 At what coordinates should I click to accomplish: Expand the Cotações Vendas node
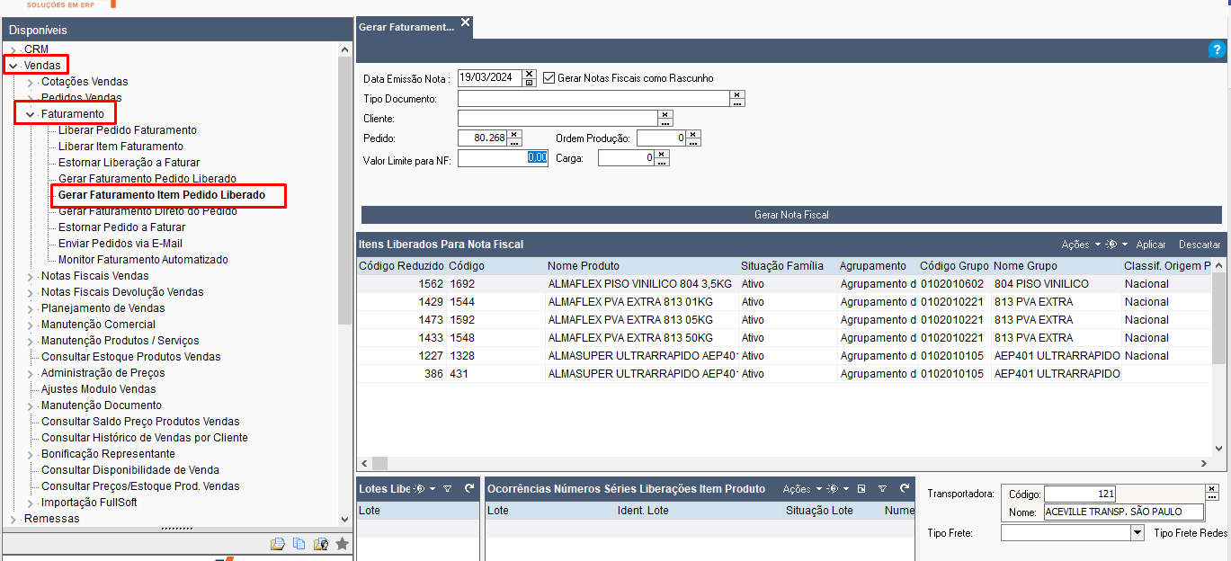[30, 82]
